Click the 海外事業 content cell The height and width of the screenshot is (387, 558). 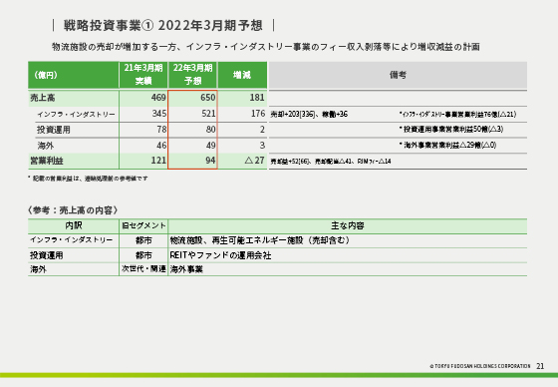click(x=186, y=269)
